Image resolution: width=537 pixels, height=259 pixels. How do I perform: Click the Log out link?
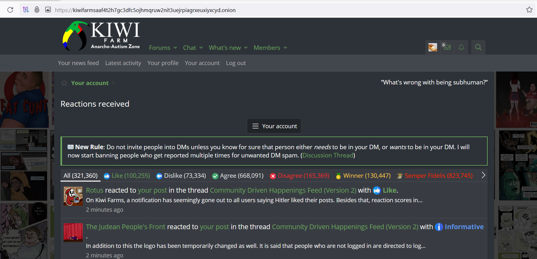coord(236,63)
